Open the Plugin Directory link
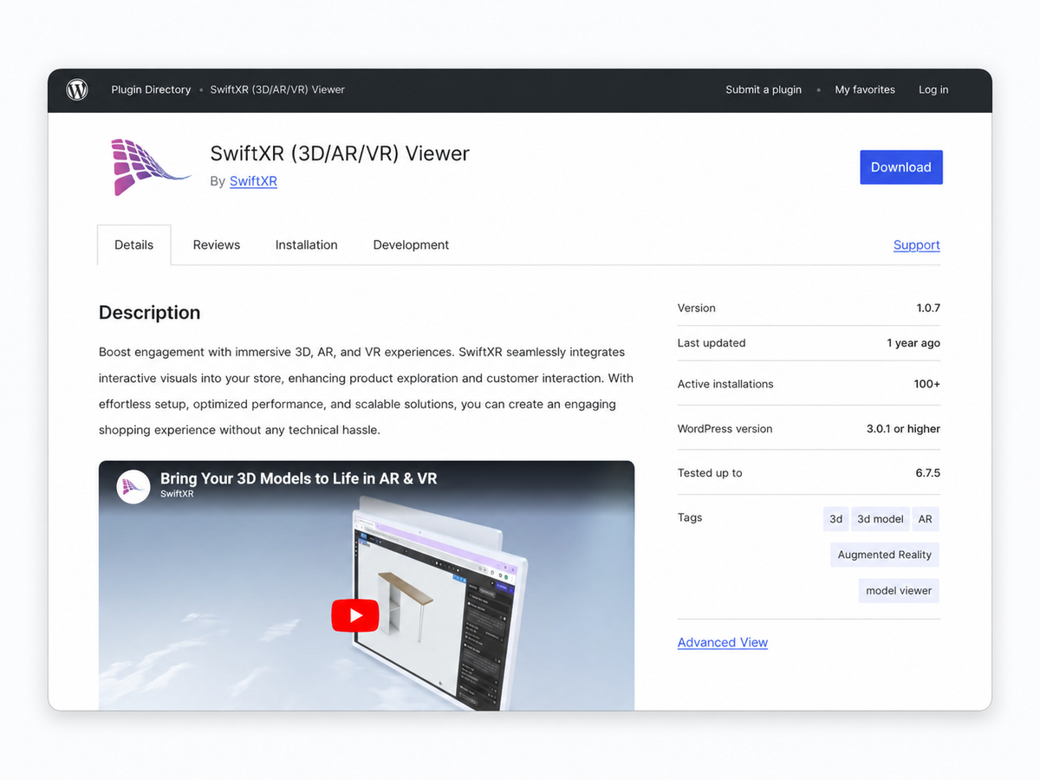Image resolution: width=1040 pixels, height=780 pixels. click(x=151, y=89)
